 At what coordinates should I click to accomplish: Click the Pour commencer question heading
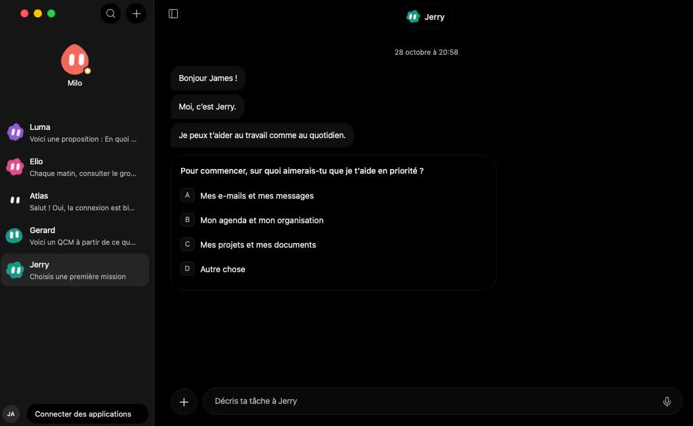pos(302,171)
